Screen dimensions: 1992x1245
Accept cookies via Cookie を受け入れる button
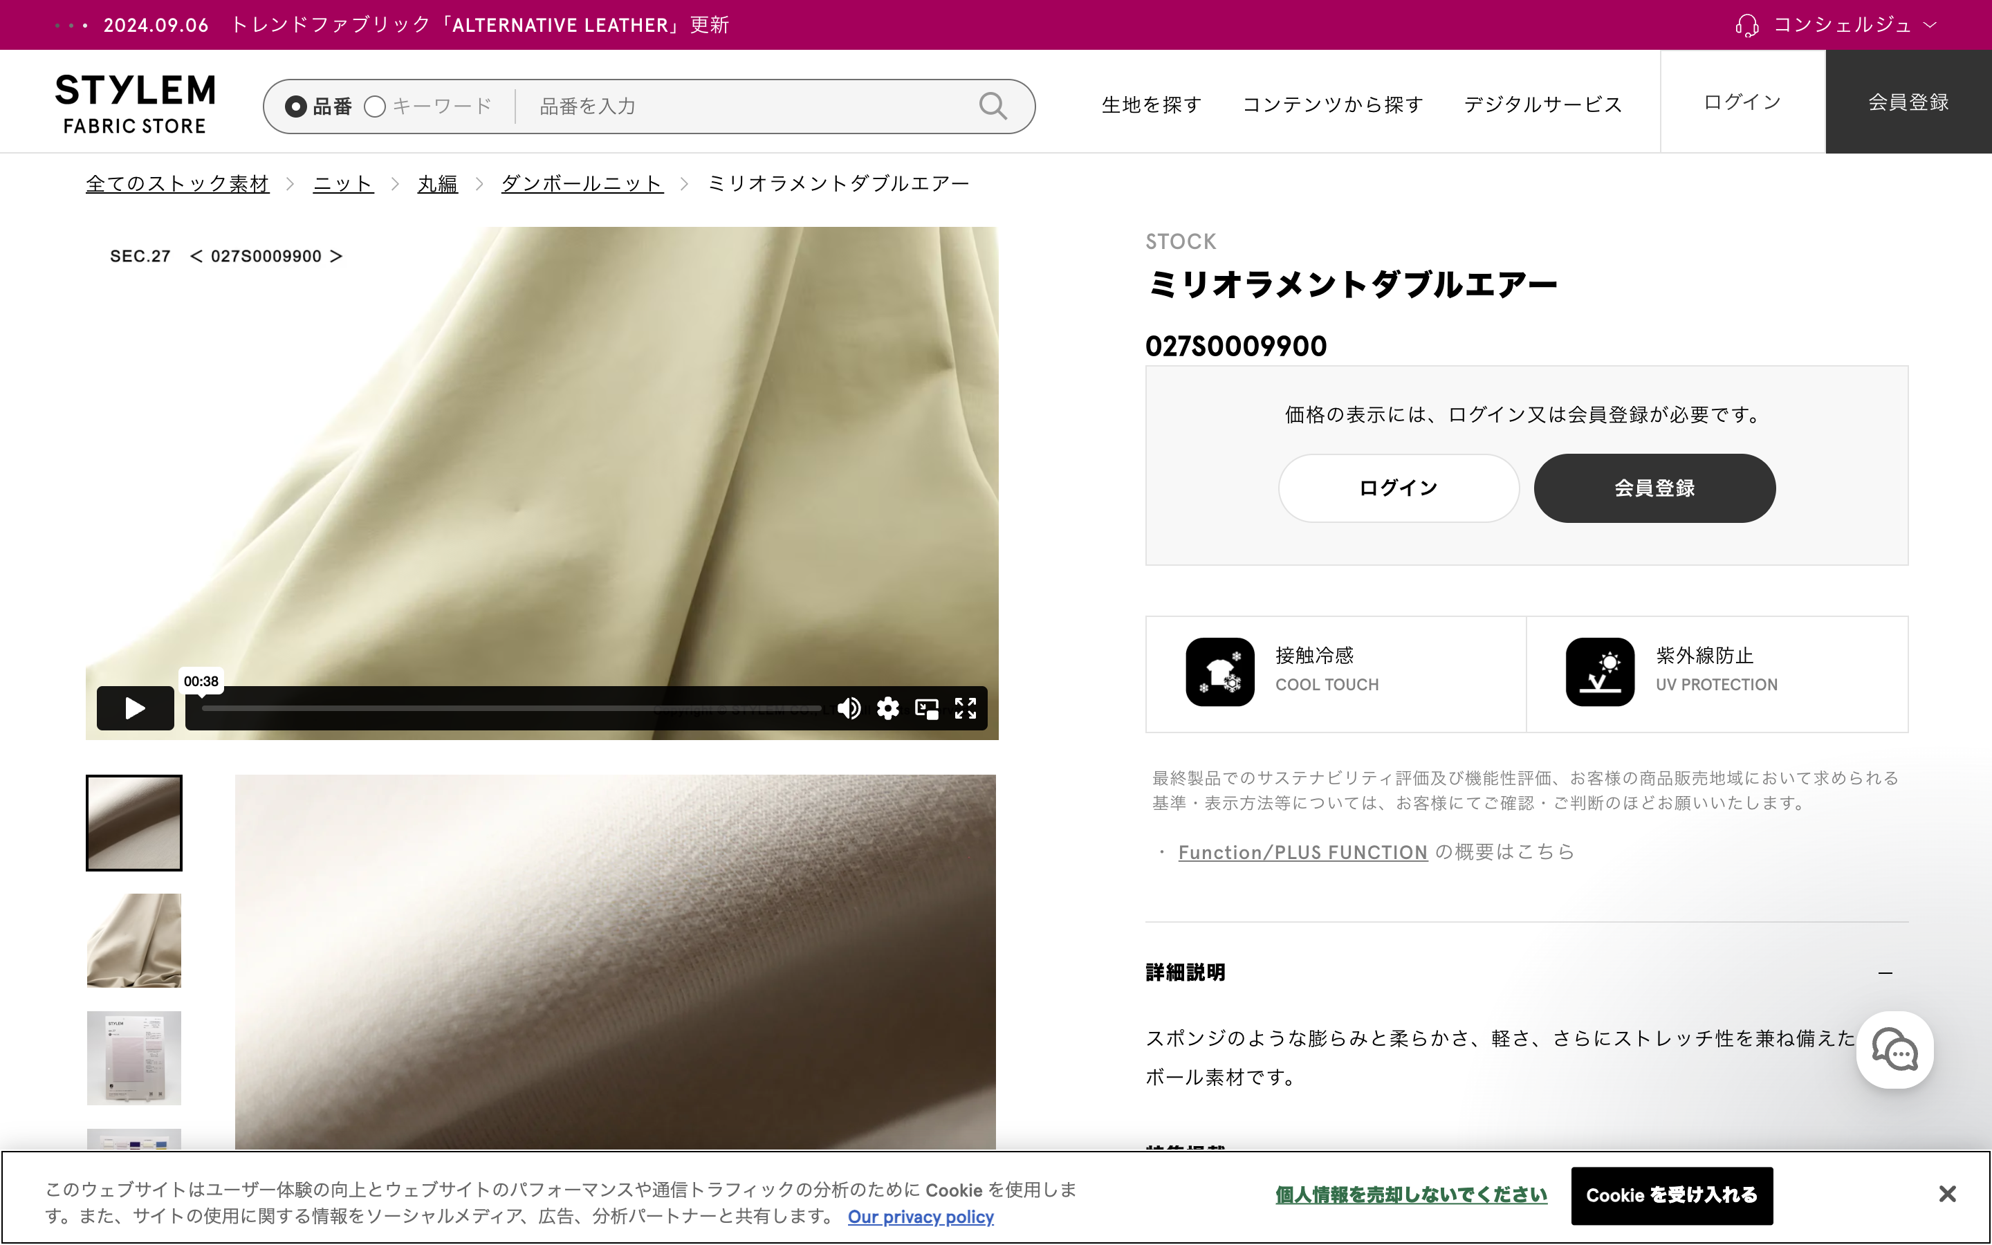coord(1672,1195)
